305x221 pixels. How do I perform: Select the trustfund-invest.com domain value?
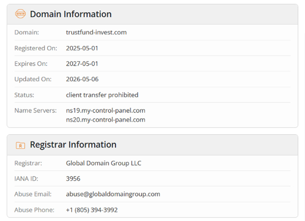(96, 32)
